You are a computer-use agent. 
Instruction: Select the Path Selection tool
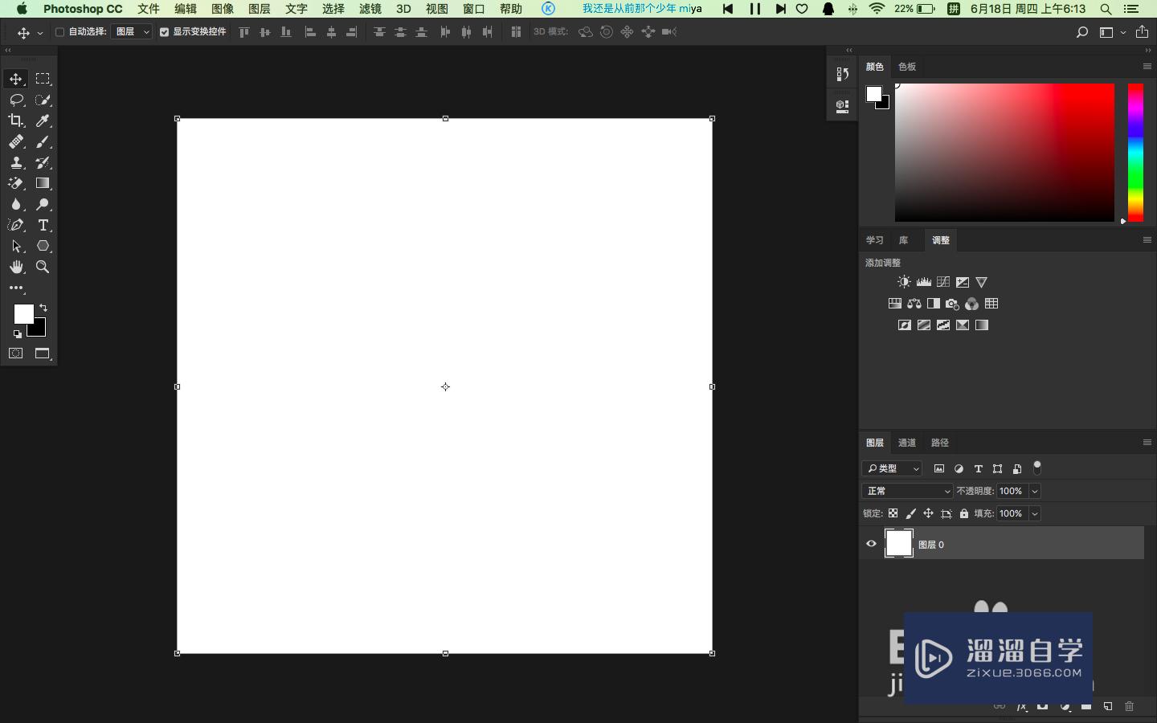(16, 246)
